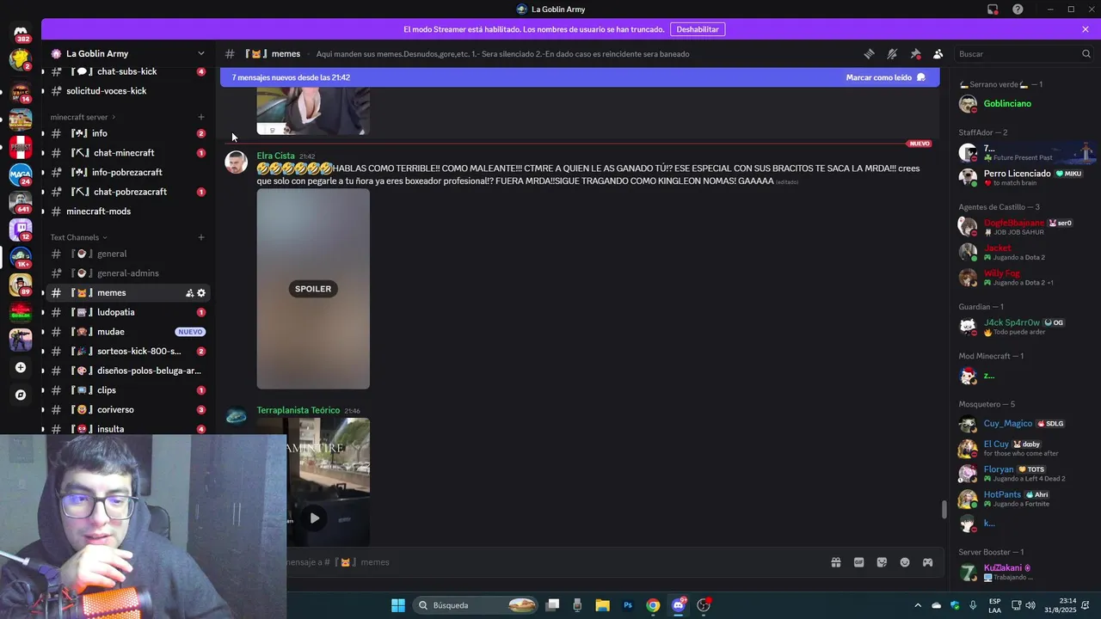
Task: Click the message input for memes
Action: click(550, 562)
